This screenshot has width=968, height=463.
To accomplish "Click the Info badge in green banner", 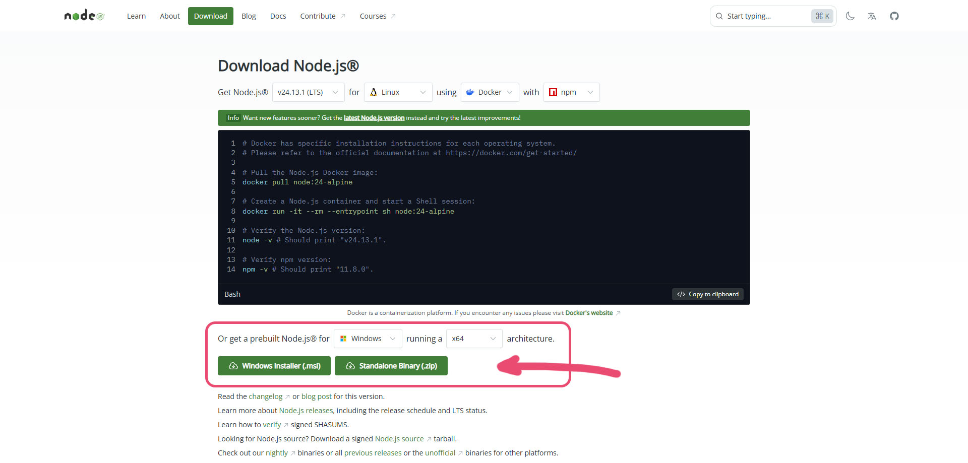I will coord(233,118).
